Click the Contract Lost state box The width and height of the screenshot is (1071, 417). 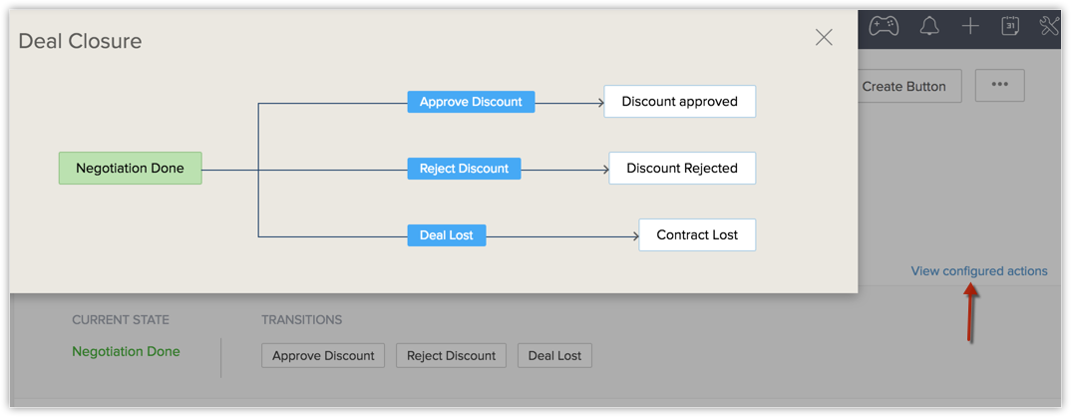(x=697, y=235)
